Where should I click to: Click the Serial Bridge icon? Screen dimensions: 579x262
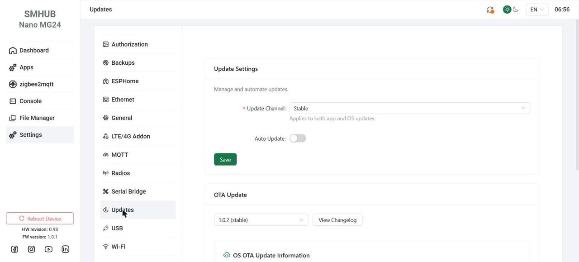(x=106, y=191)
